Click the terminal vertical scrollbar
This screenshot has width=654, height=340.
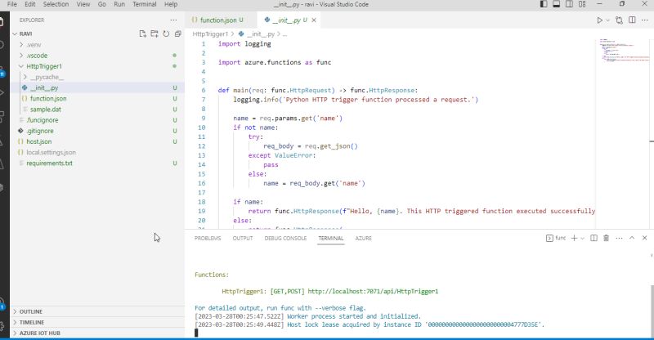pos(652,311)
